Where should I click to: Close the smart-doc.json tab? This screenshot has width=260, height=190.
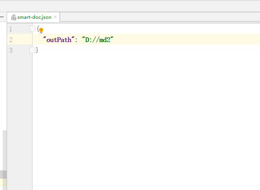tap(55, 17)
